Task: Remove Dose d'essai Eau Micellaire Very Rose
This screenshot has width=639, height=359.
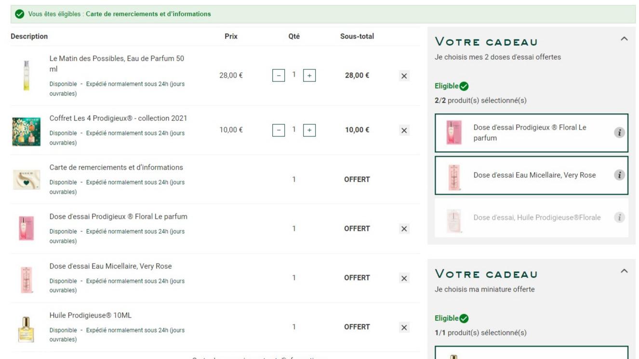Action: coord(404,278)
